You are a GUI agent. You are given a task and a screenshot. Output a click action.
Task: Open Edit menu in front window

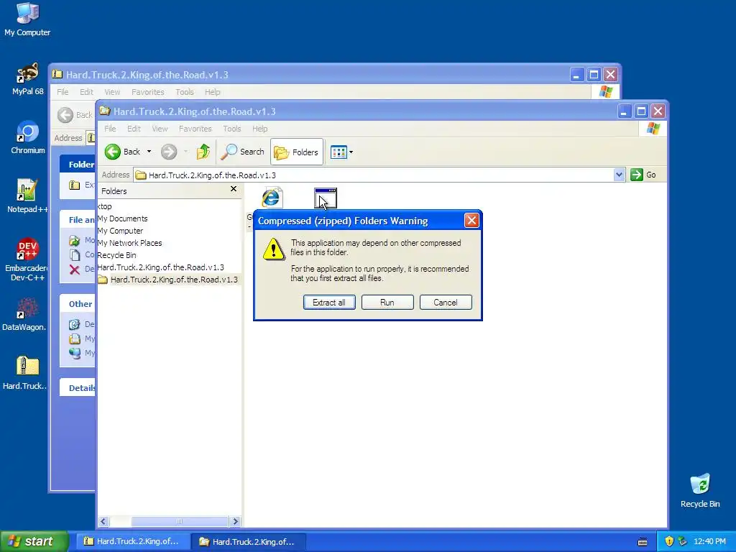pos(134,129)
